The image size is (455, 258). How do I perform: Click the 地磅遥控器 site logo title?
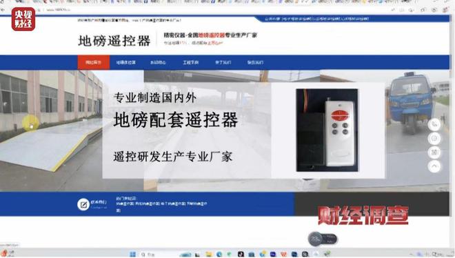[114, 41]
